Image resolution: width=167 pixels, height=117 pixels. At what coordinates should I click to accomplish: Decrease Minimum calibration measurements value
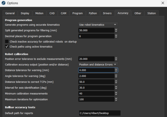tap(116, 94)
